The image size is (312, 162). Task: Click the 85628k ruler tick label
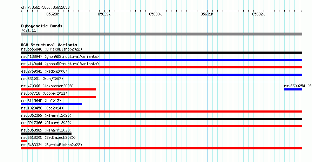53,14
